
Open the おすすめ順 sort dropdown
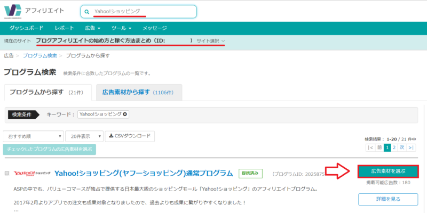(33, 136)
